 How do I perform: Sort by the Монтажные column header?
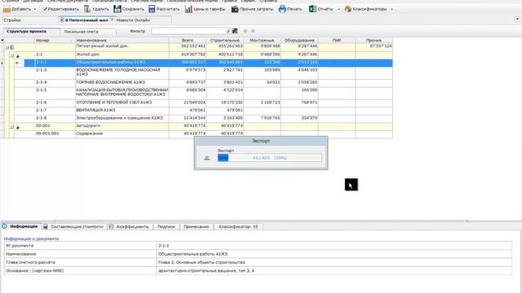coord(262,40)
